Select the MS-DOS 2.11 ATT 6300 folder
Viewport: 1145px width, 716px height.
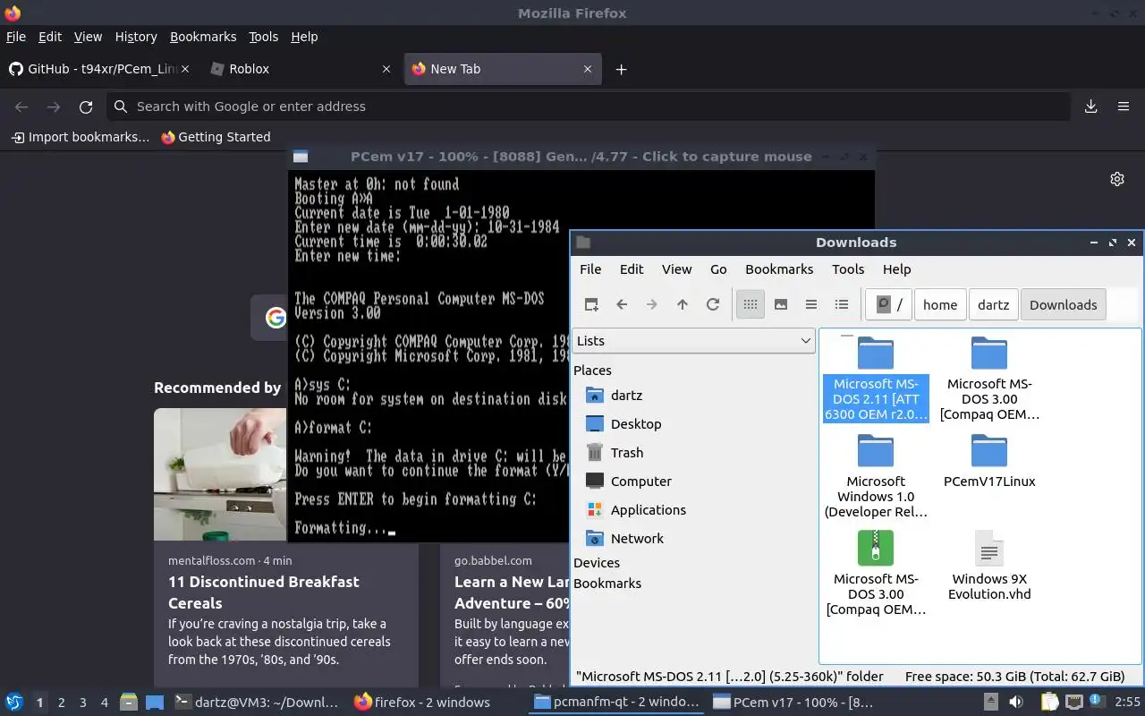click(x=876, y=379)
